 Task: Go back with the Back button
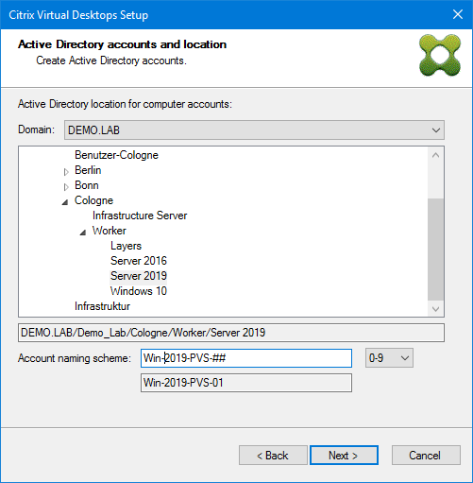tap(273, 456)
